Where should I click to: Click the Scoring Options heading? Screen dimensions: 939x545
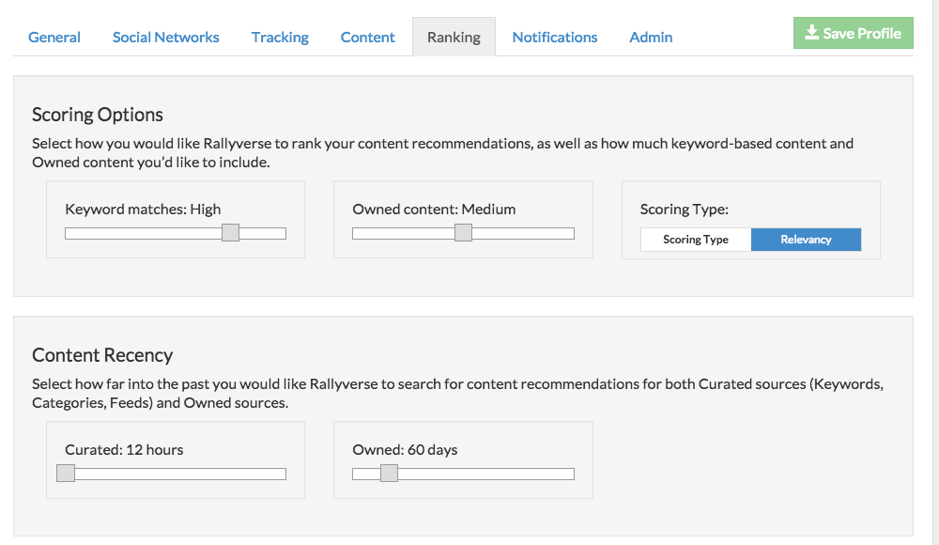(98, 115)
